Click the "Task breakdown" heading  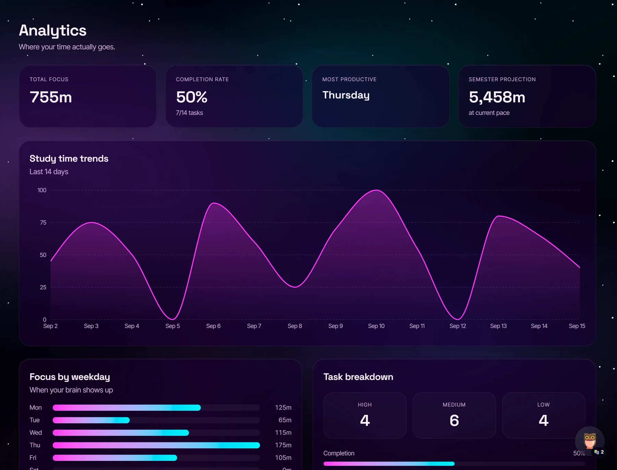358,377
